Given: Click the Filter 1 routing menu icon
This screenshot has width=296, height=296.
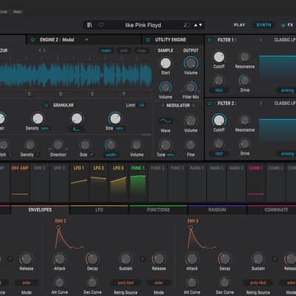Looking at the screenshot, I should [261, 40].
